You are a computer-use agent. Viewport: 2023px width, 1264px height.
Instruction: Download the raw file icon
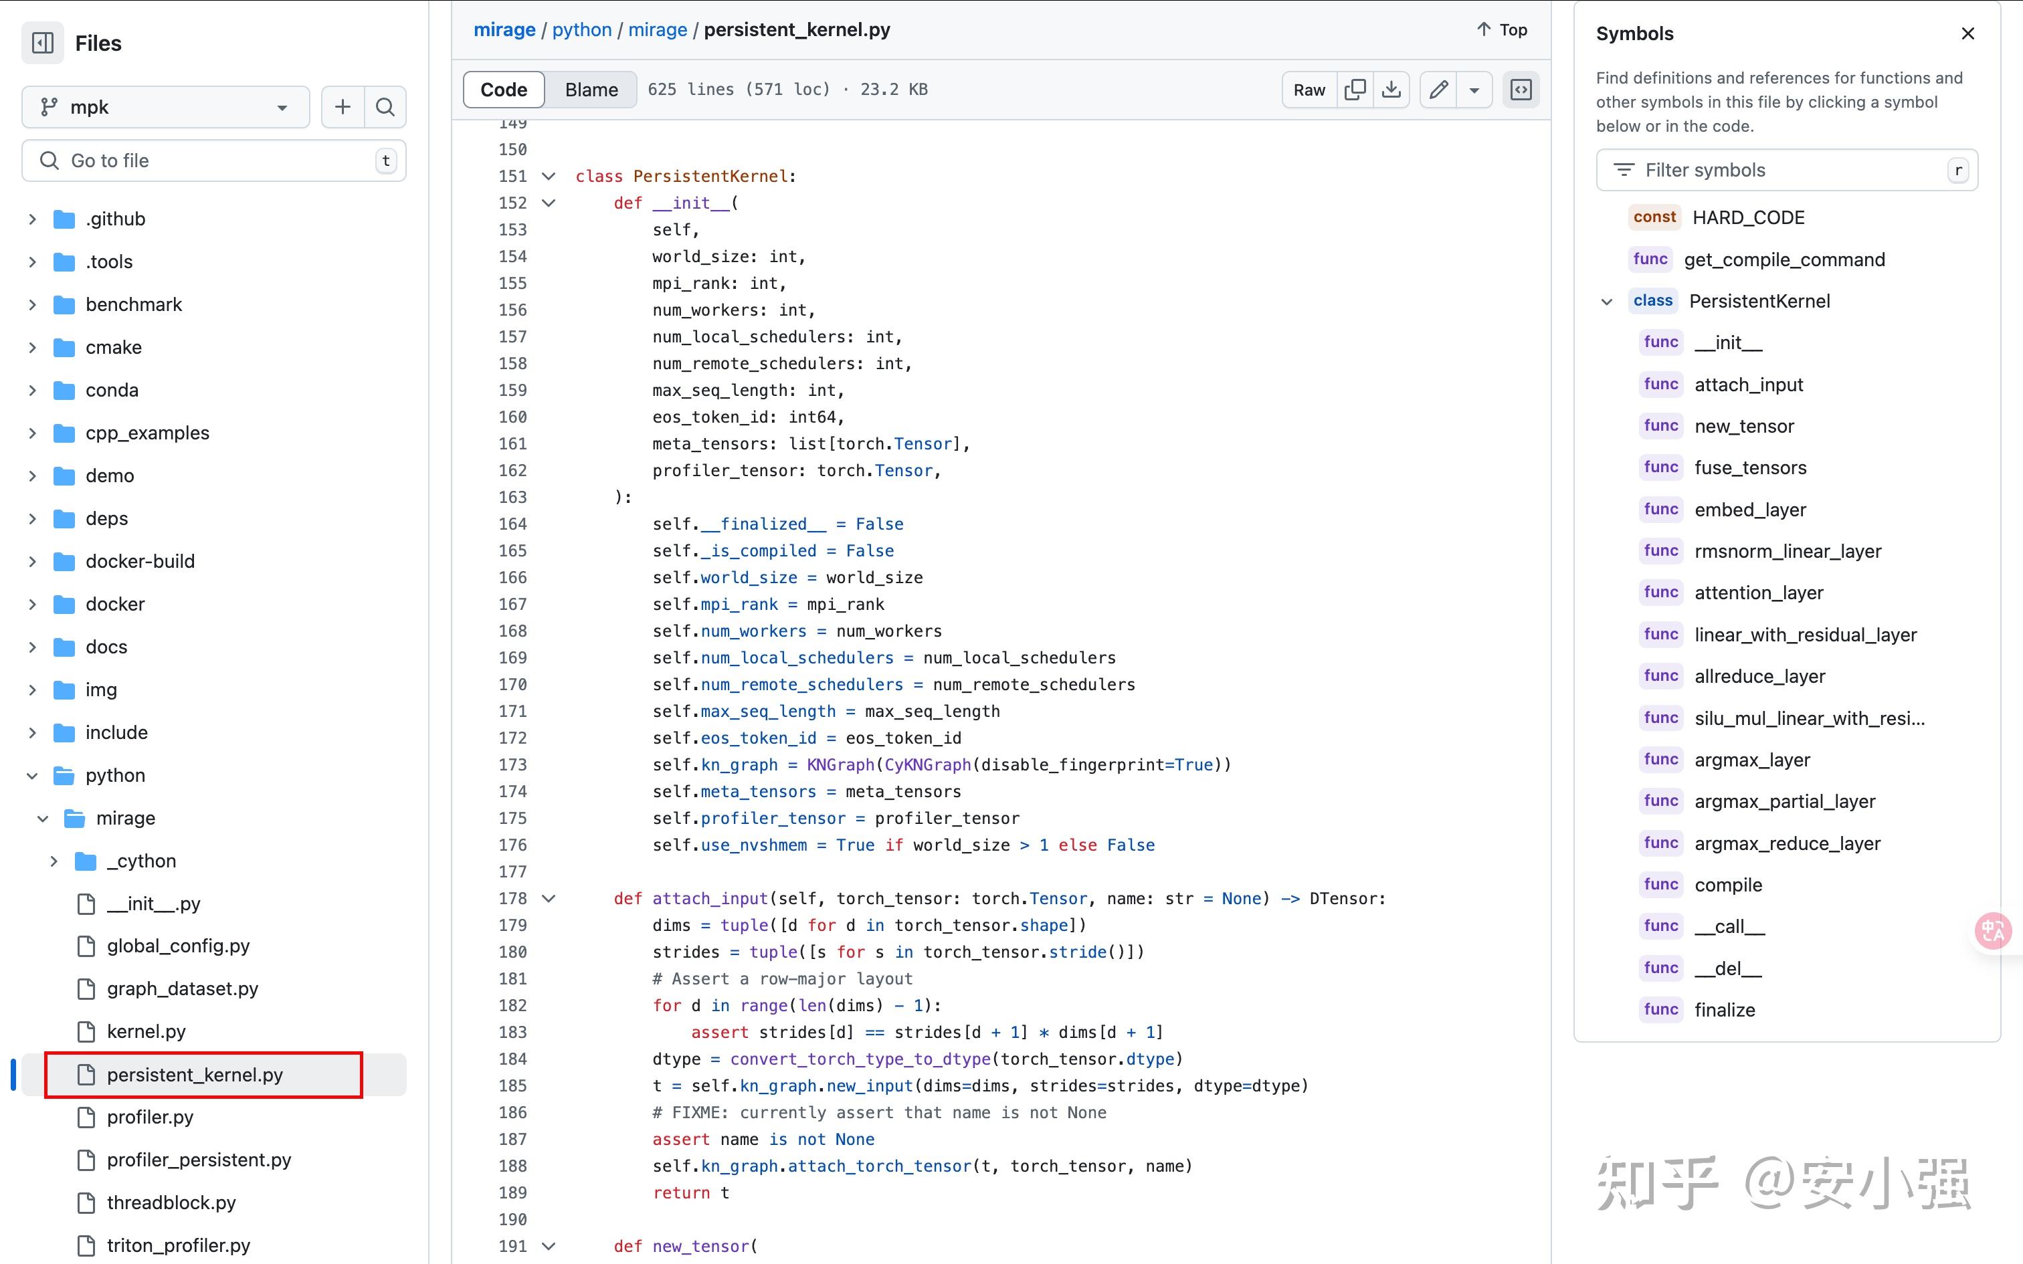[1392, 90]
